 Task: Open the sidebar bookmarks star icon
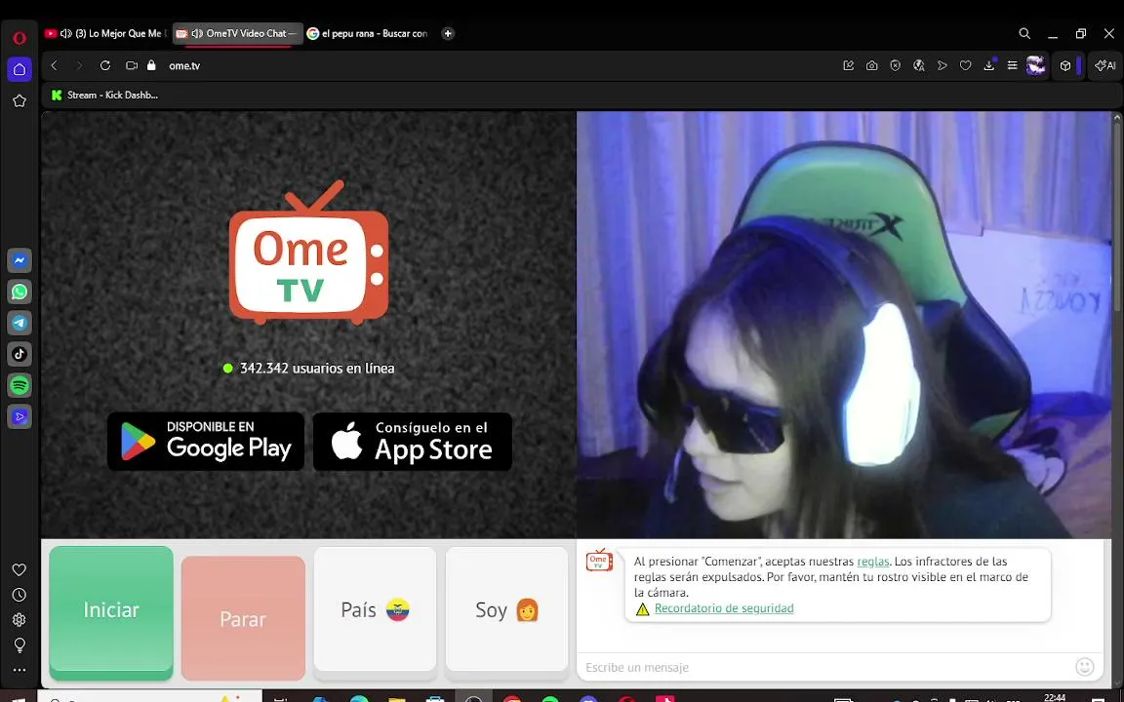[20, 101]
